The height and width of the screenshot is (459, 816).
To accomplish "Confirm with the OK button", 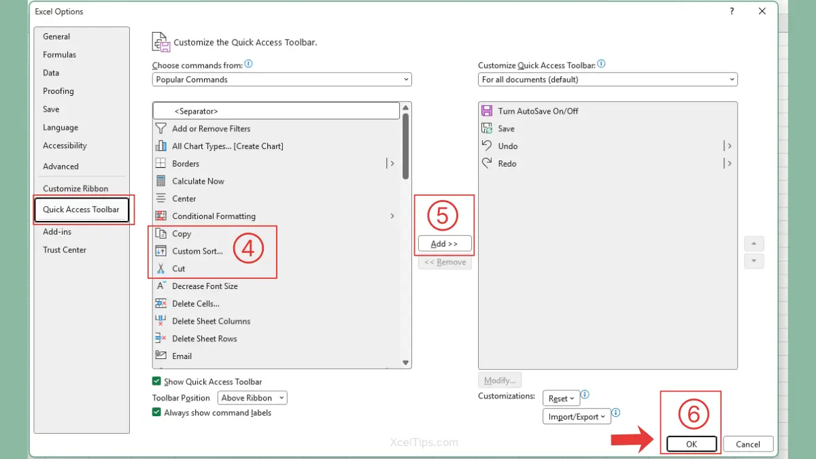I will click(691, 444).
